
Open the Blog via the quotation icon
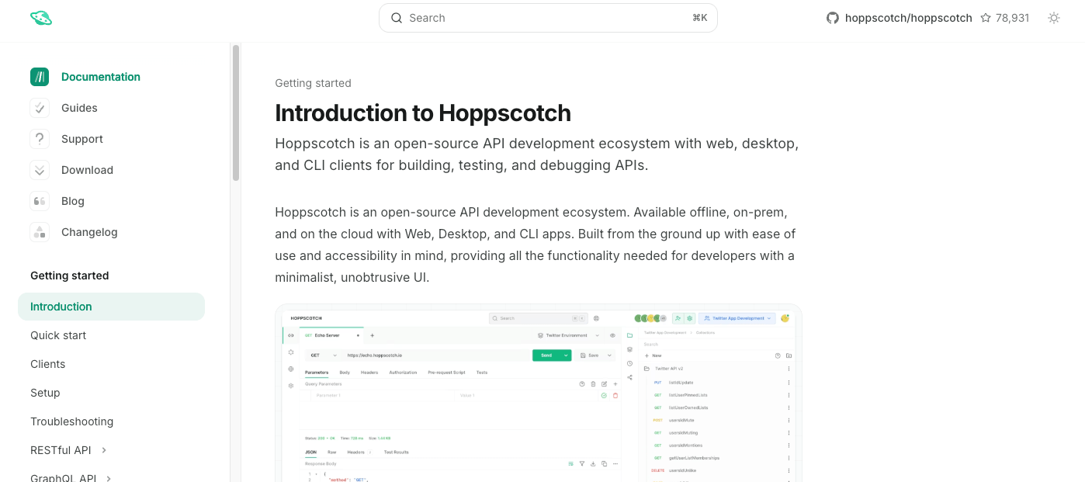(x=40, y=201)
